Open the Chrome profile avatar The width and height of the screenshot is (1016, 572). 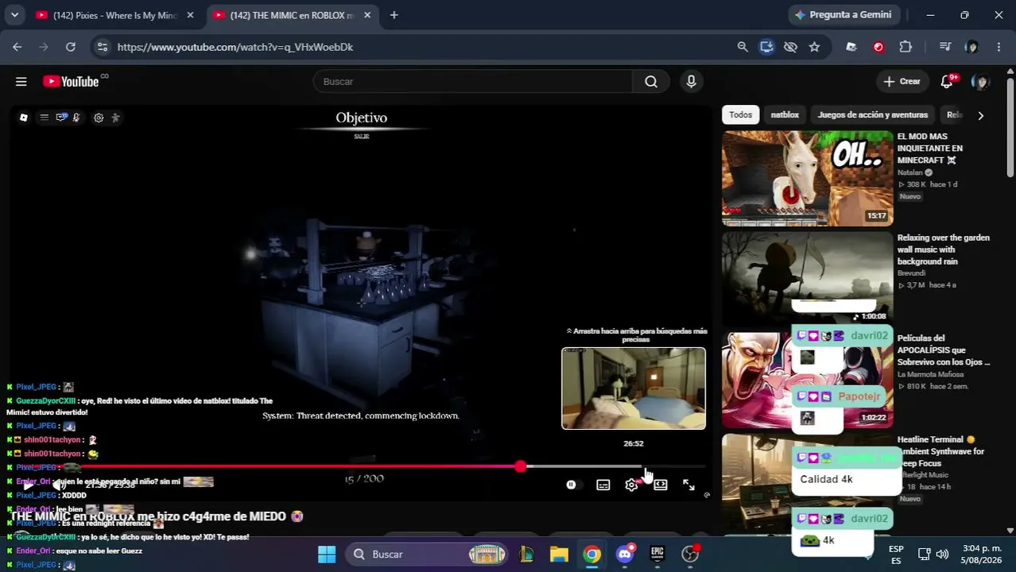coord(971,47)
